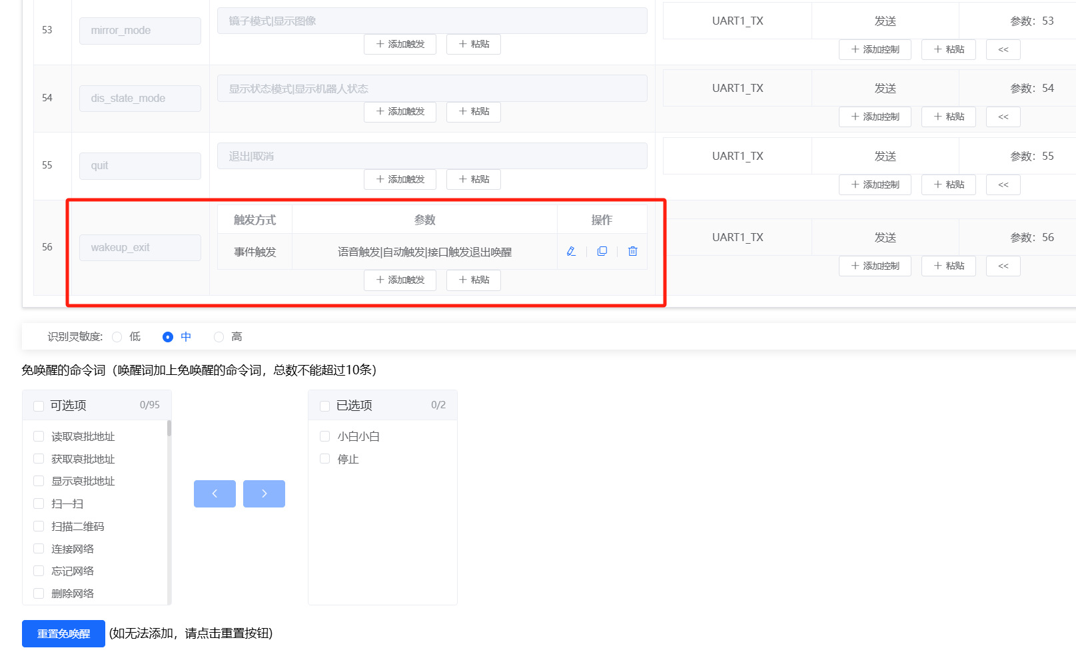Click UART1_TX cell in row 56
This screenshot has height=656, width=1076.
pos(738,237)
